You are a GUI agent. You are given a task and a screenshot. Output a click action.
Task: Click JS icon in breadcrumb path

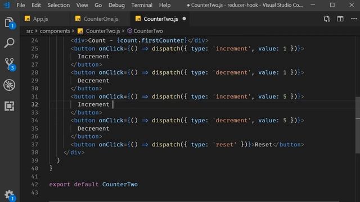(x=80, y=31)
